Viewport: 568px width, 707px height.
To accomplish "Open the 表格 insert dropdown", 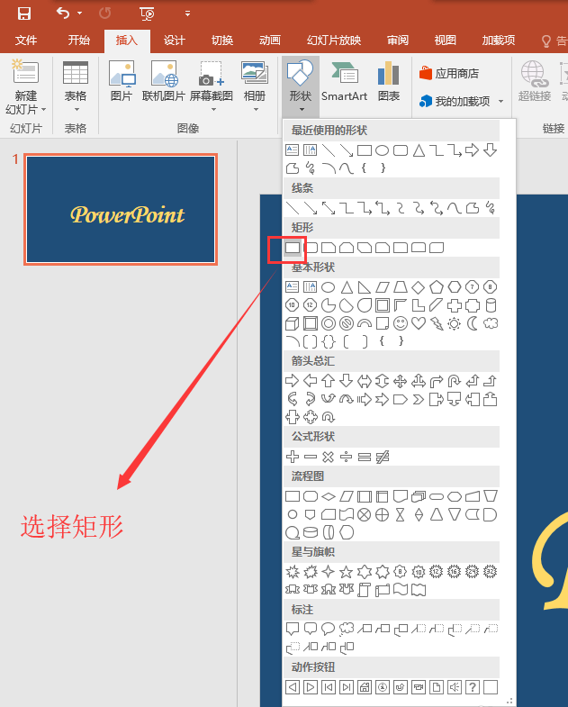I will click(x=76, y=86).
